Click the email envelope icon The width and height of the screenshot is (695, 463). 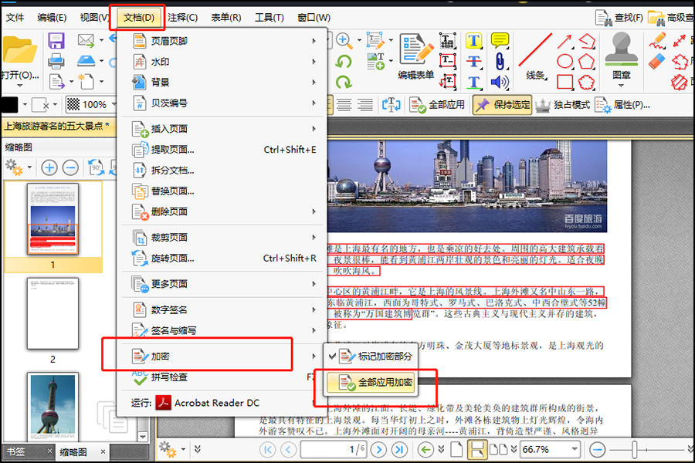coord(86,41)
